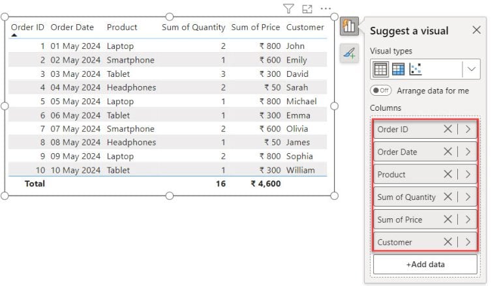The width and height of the screenshot is (501, 286).
Task: Remove the Customer column field
Action: click(x=448, y=242)
